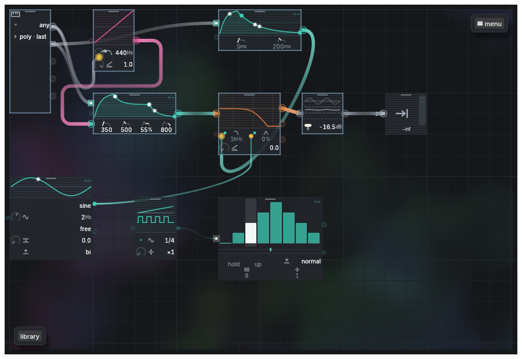This screenshot has width=522, height=359.
Task: Adjust the ADSR sustain value 55%
Action: point(146,130)
